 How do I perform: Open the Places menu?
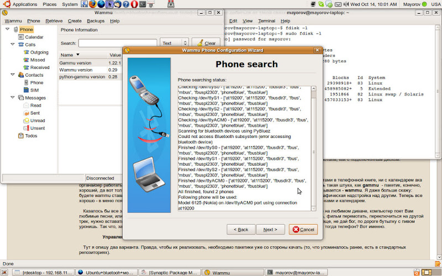[x=49, y=4]
